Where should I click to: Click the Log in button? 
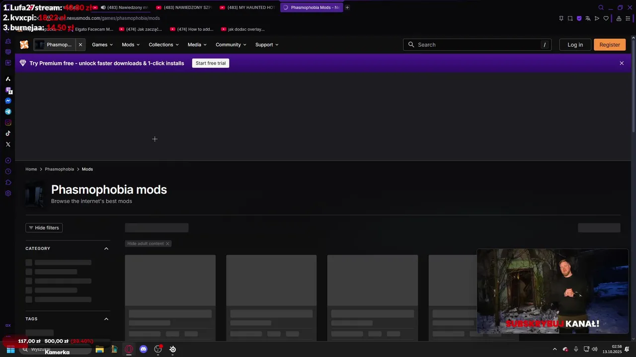coord(575,45)
